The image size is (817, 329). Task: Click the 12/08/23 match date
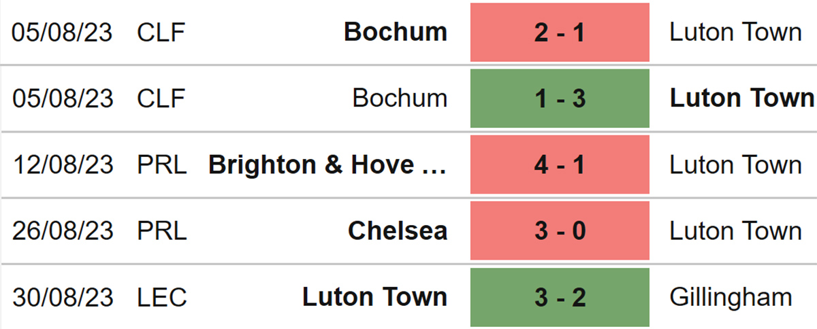63,164
